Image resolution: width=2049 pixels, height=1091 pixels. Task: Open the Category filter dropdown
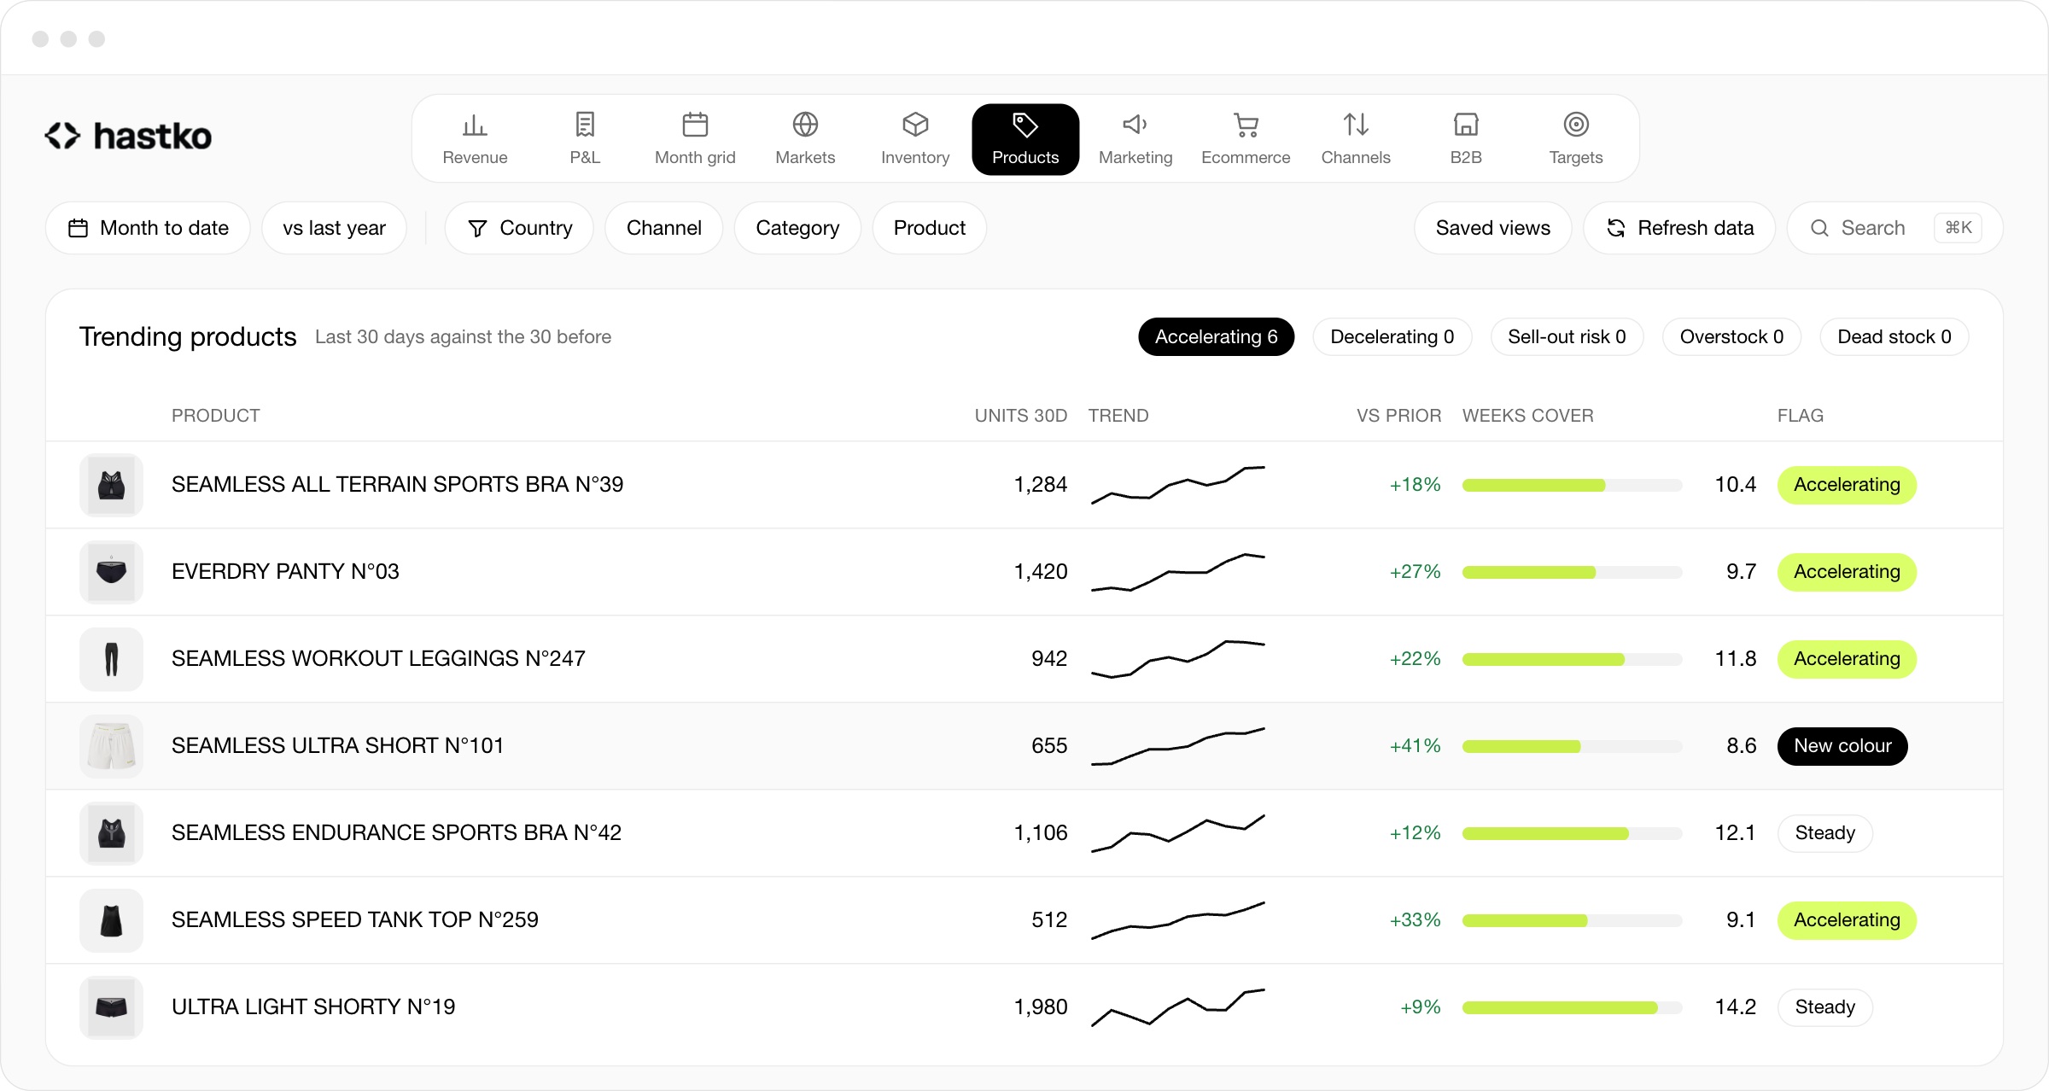[797, 228]
